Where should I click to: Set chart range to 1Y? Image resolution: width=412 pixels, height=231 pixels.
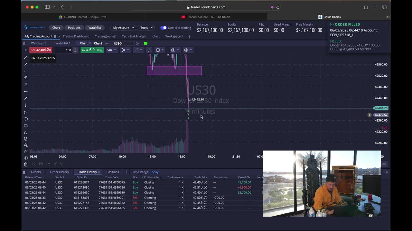(55, 164)
